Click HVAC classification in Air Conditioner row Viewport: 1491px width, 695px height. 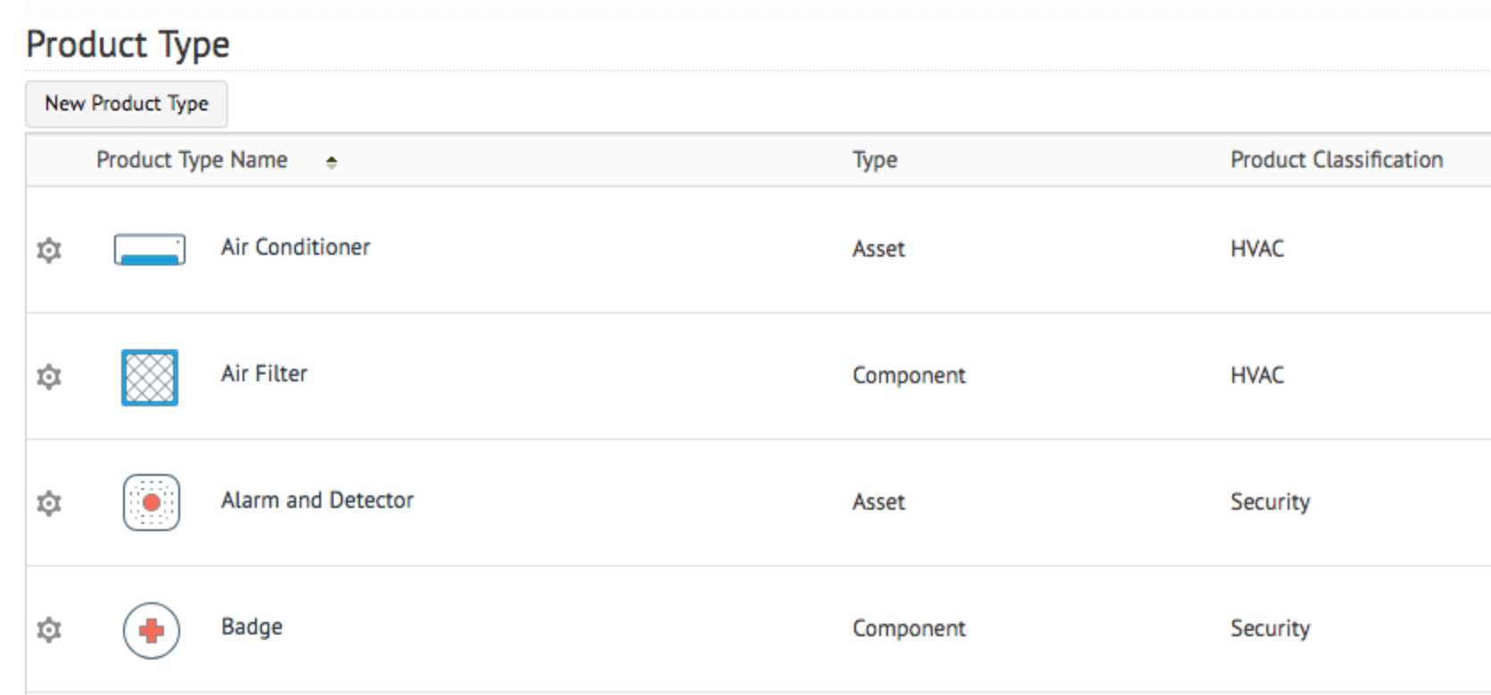pyautogui.click(x=1257, y=249)
